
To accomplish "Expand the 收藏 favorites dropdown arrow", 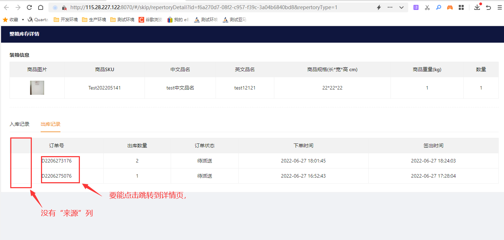I will tap(23, 20).
